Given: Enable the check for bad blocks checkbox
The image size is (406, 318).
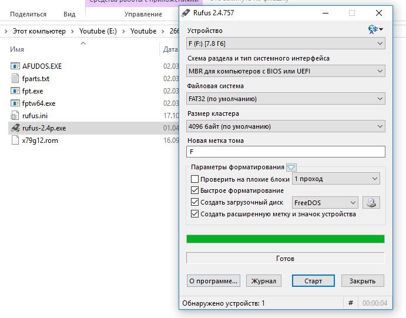Looking at the screenshot, I should (x=194, y=179).
